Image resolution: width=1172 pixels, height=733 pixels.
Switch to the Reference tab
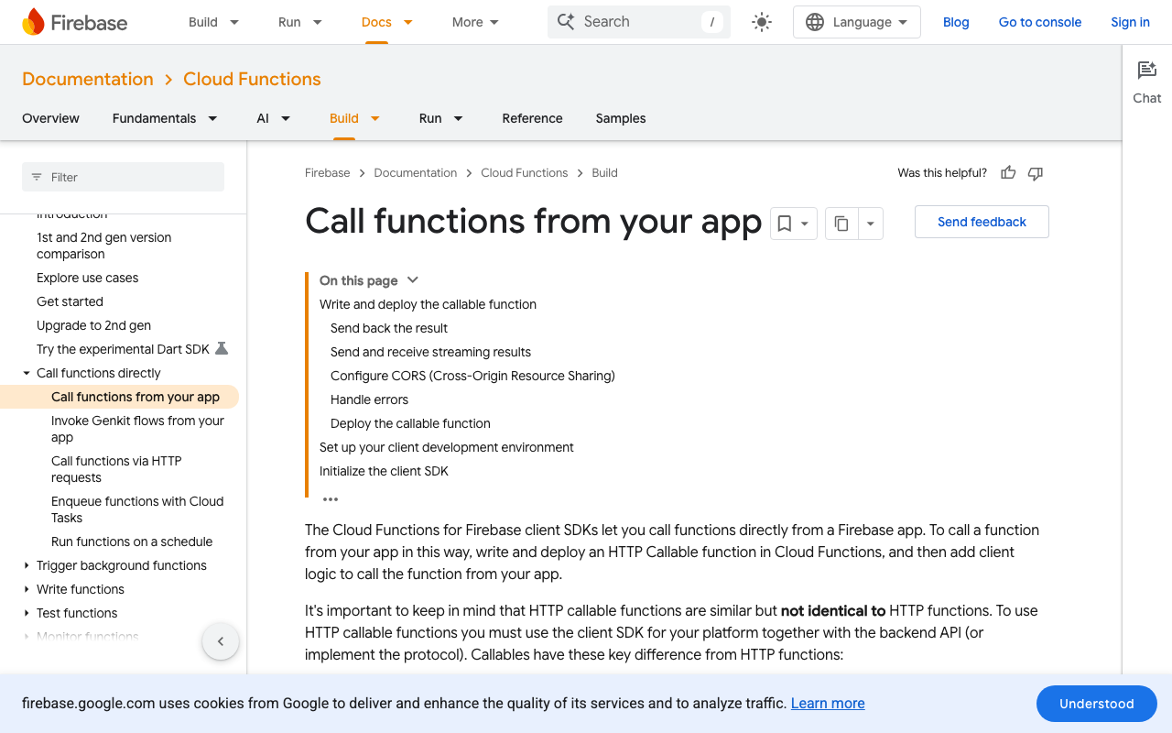(x=532, y=118)
